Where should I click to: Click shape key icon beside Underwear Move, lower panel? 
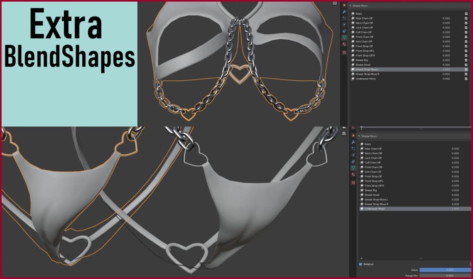point(362,209)
